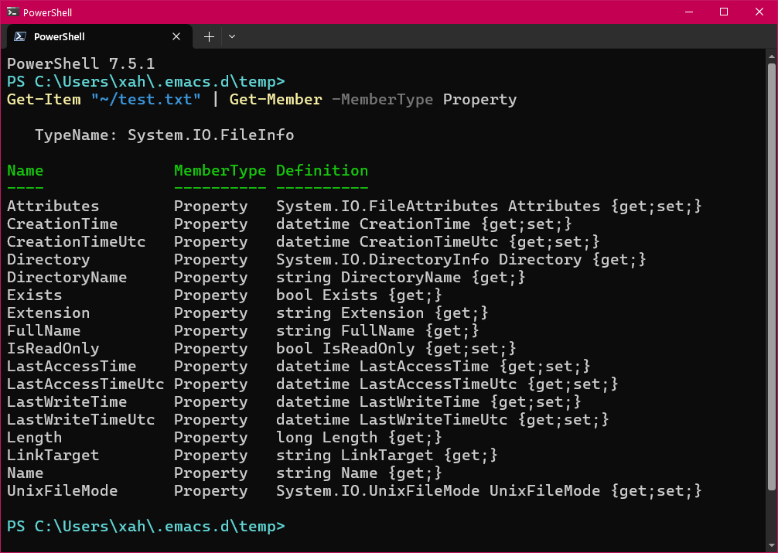This screenshot has height=553, width=778.
Task: Click the "string Extension {get;}" definition
Action: (383, 312)
